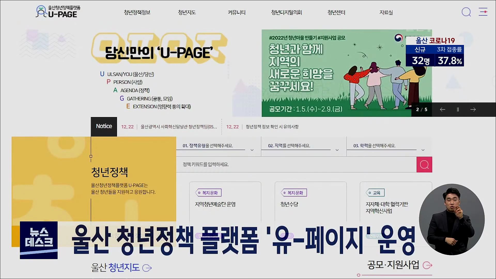The width and height of the screenshot is (496, 279).
Task: Select the 청년디지털의회 menu item
Action: click(286, 12)
